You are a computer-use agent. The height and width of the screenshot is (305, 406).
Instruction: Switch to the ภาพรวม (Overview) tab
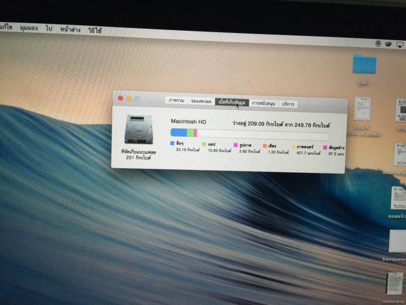(176, 101)
